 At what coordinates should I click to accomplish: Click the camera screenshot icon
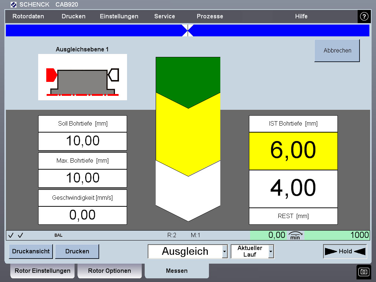tap(364, 272)
